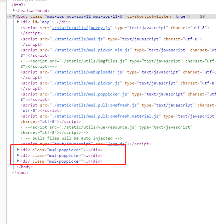Expand the last mui-poppicker div
The image size is (216, 224).
[x=18, y=161]
